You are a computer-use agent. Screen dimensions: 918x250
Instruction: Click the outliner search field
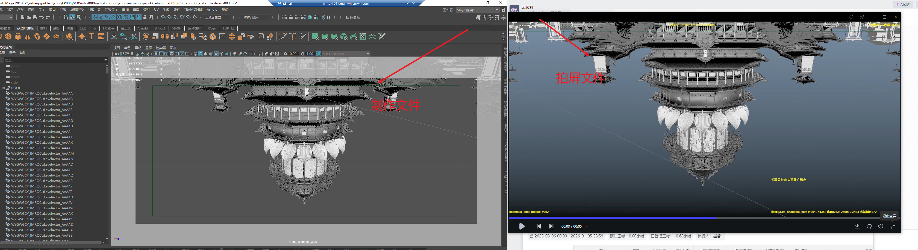point(54,60)
